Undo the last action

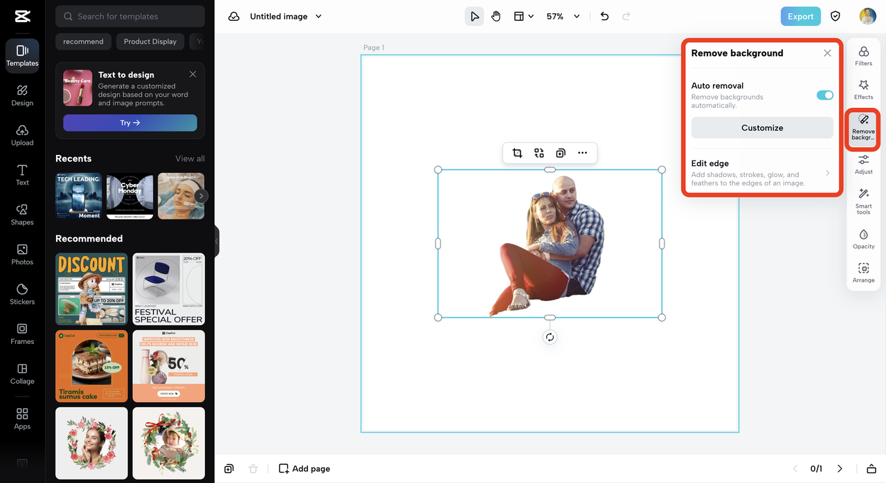(x=604, y=17)
